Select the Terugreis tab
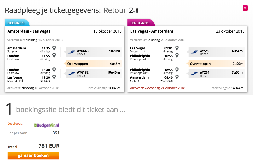The height and width of the screenshot is (167, 253). (139, 23)
